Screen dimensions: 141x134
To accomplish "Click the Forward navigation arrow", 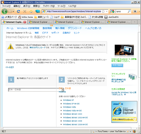I will tap(10, 11).
